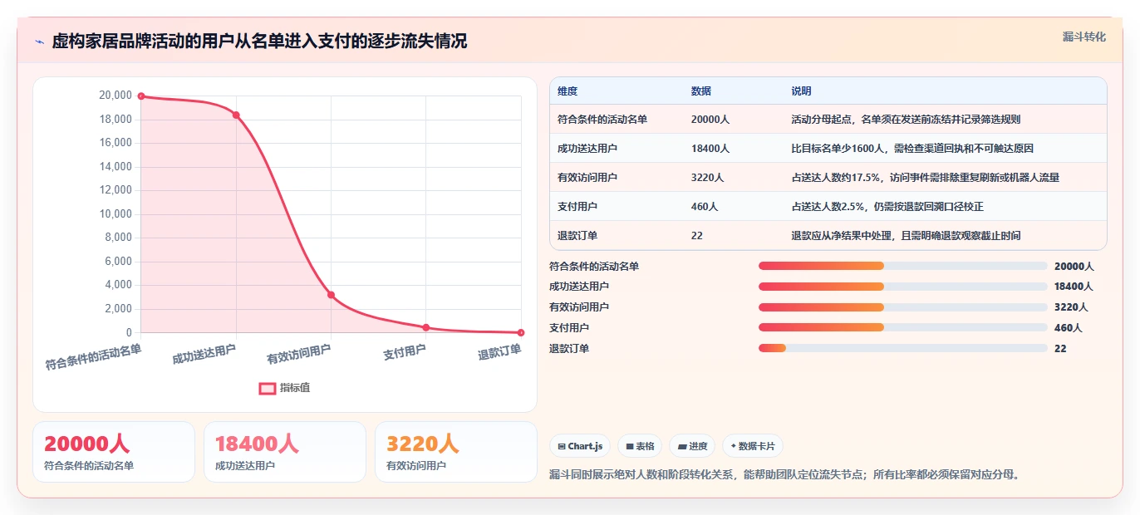The image size is (1140, 515).
Task: Click the 维度 table column header
Action: point(568,91)
